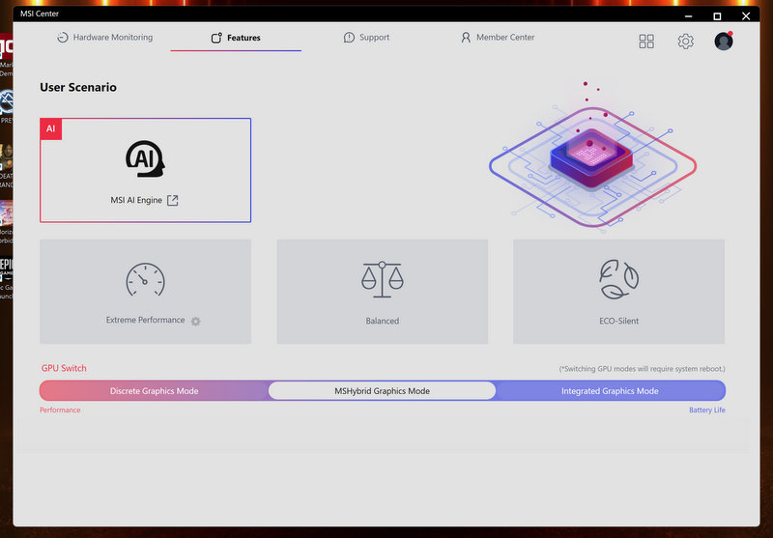Select Integrated Graphics Mode
773x538 pixels.
pos(610,391)
